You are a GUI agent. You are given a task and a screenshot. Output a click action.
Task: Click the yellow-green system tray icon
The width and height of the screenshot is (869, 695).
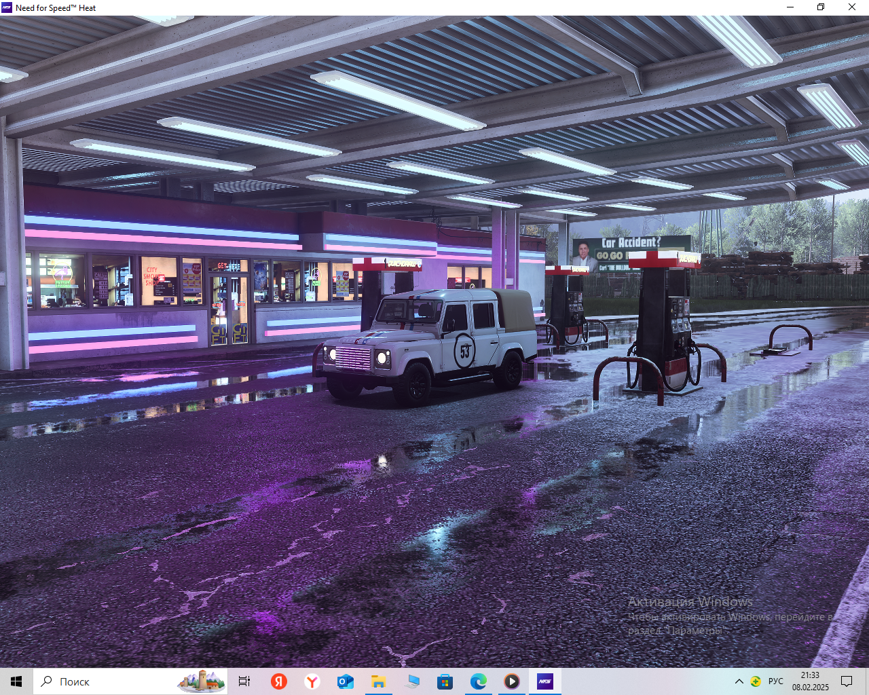(756, 681)
